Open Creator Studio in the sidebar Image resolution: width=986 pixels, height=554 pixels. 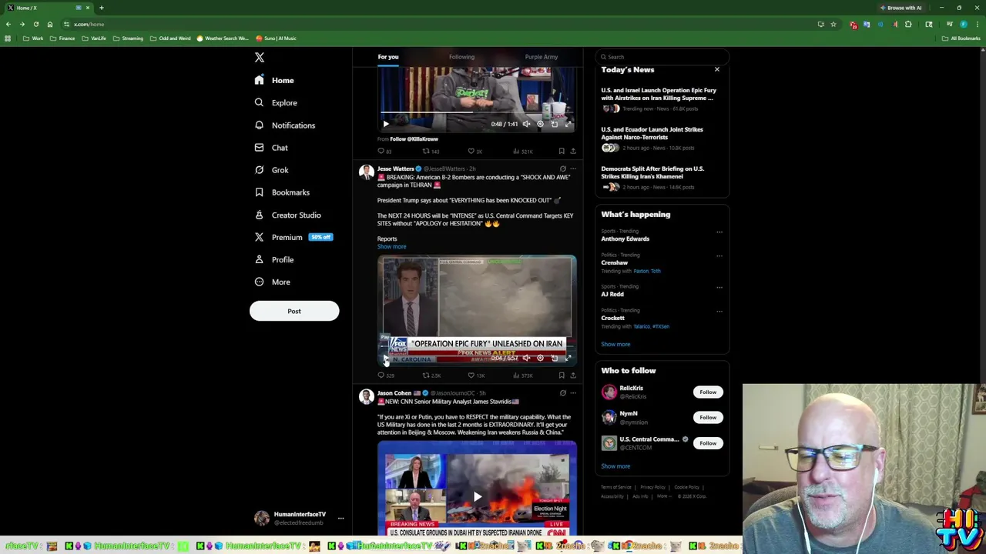[287, 215]
